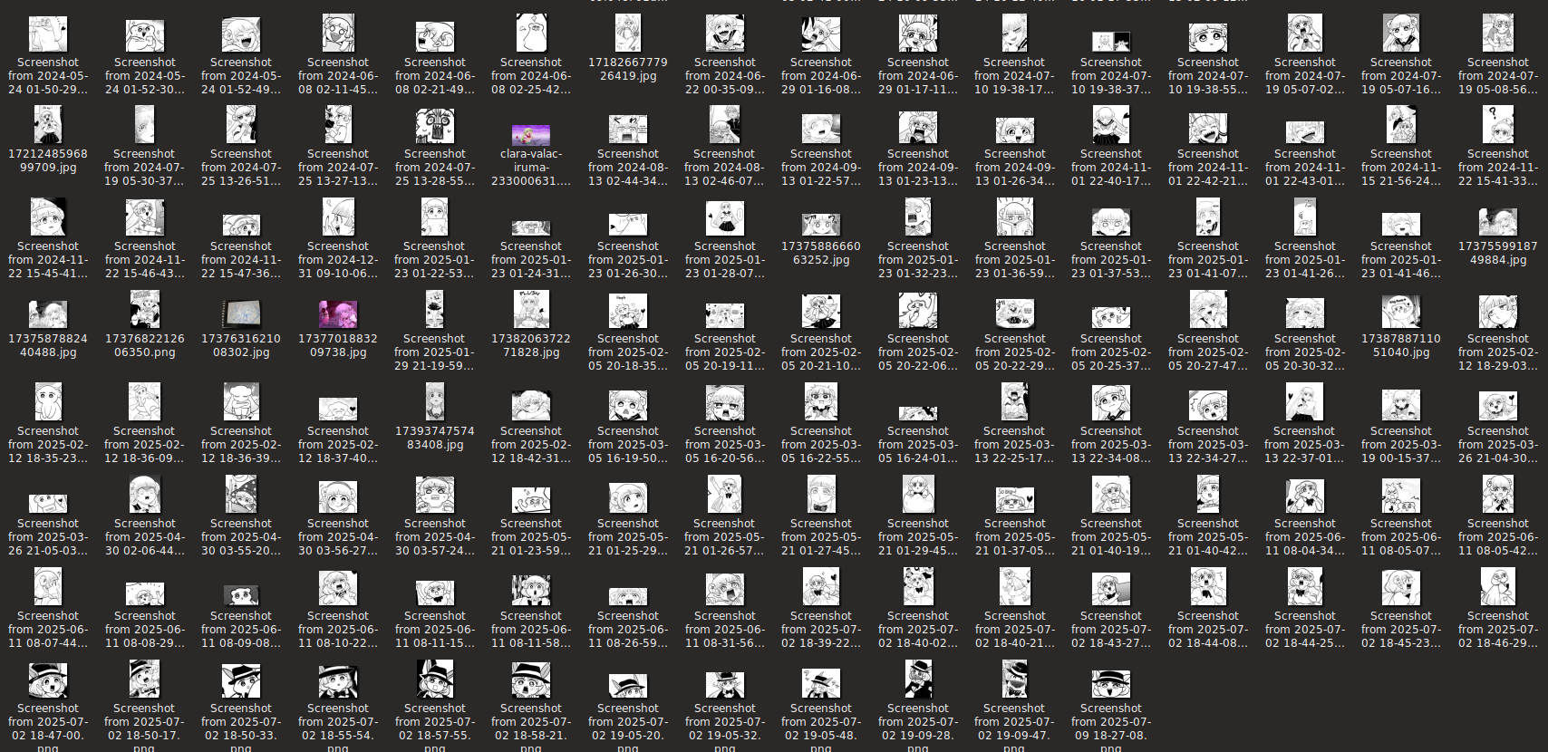Select thumbnail of Screenshot from 2025-06-11 08-11-58

click(x=531, y=590)
